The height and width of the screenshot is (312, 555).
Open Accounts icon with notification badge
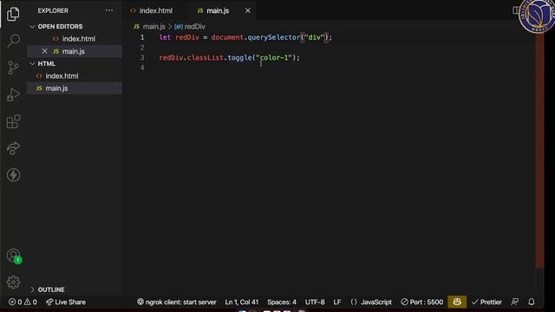(14, 256)
